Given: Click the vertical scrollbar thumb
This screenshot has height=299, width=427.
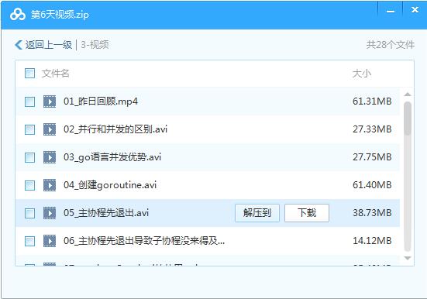Looking at the screenshot, I should 408,119.
